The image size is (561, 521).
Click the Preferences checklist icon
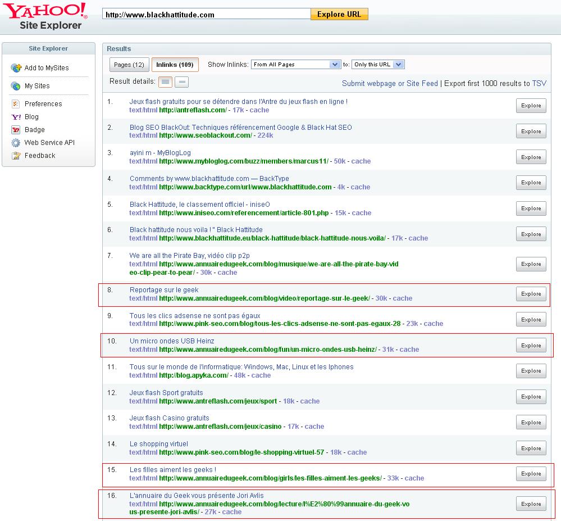tap(16, 104)
